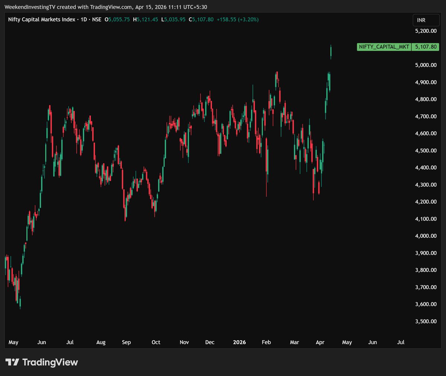The width and height of the screenshot is (446, 376).
Task: Click the low value L5,035.95
Action: point(173,19)
